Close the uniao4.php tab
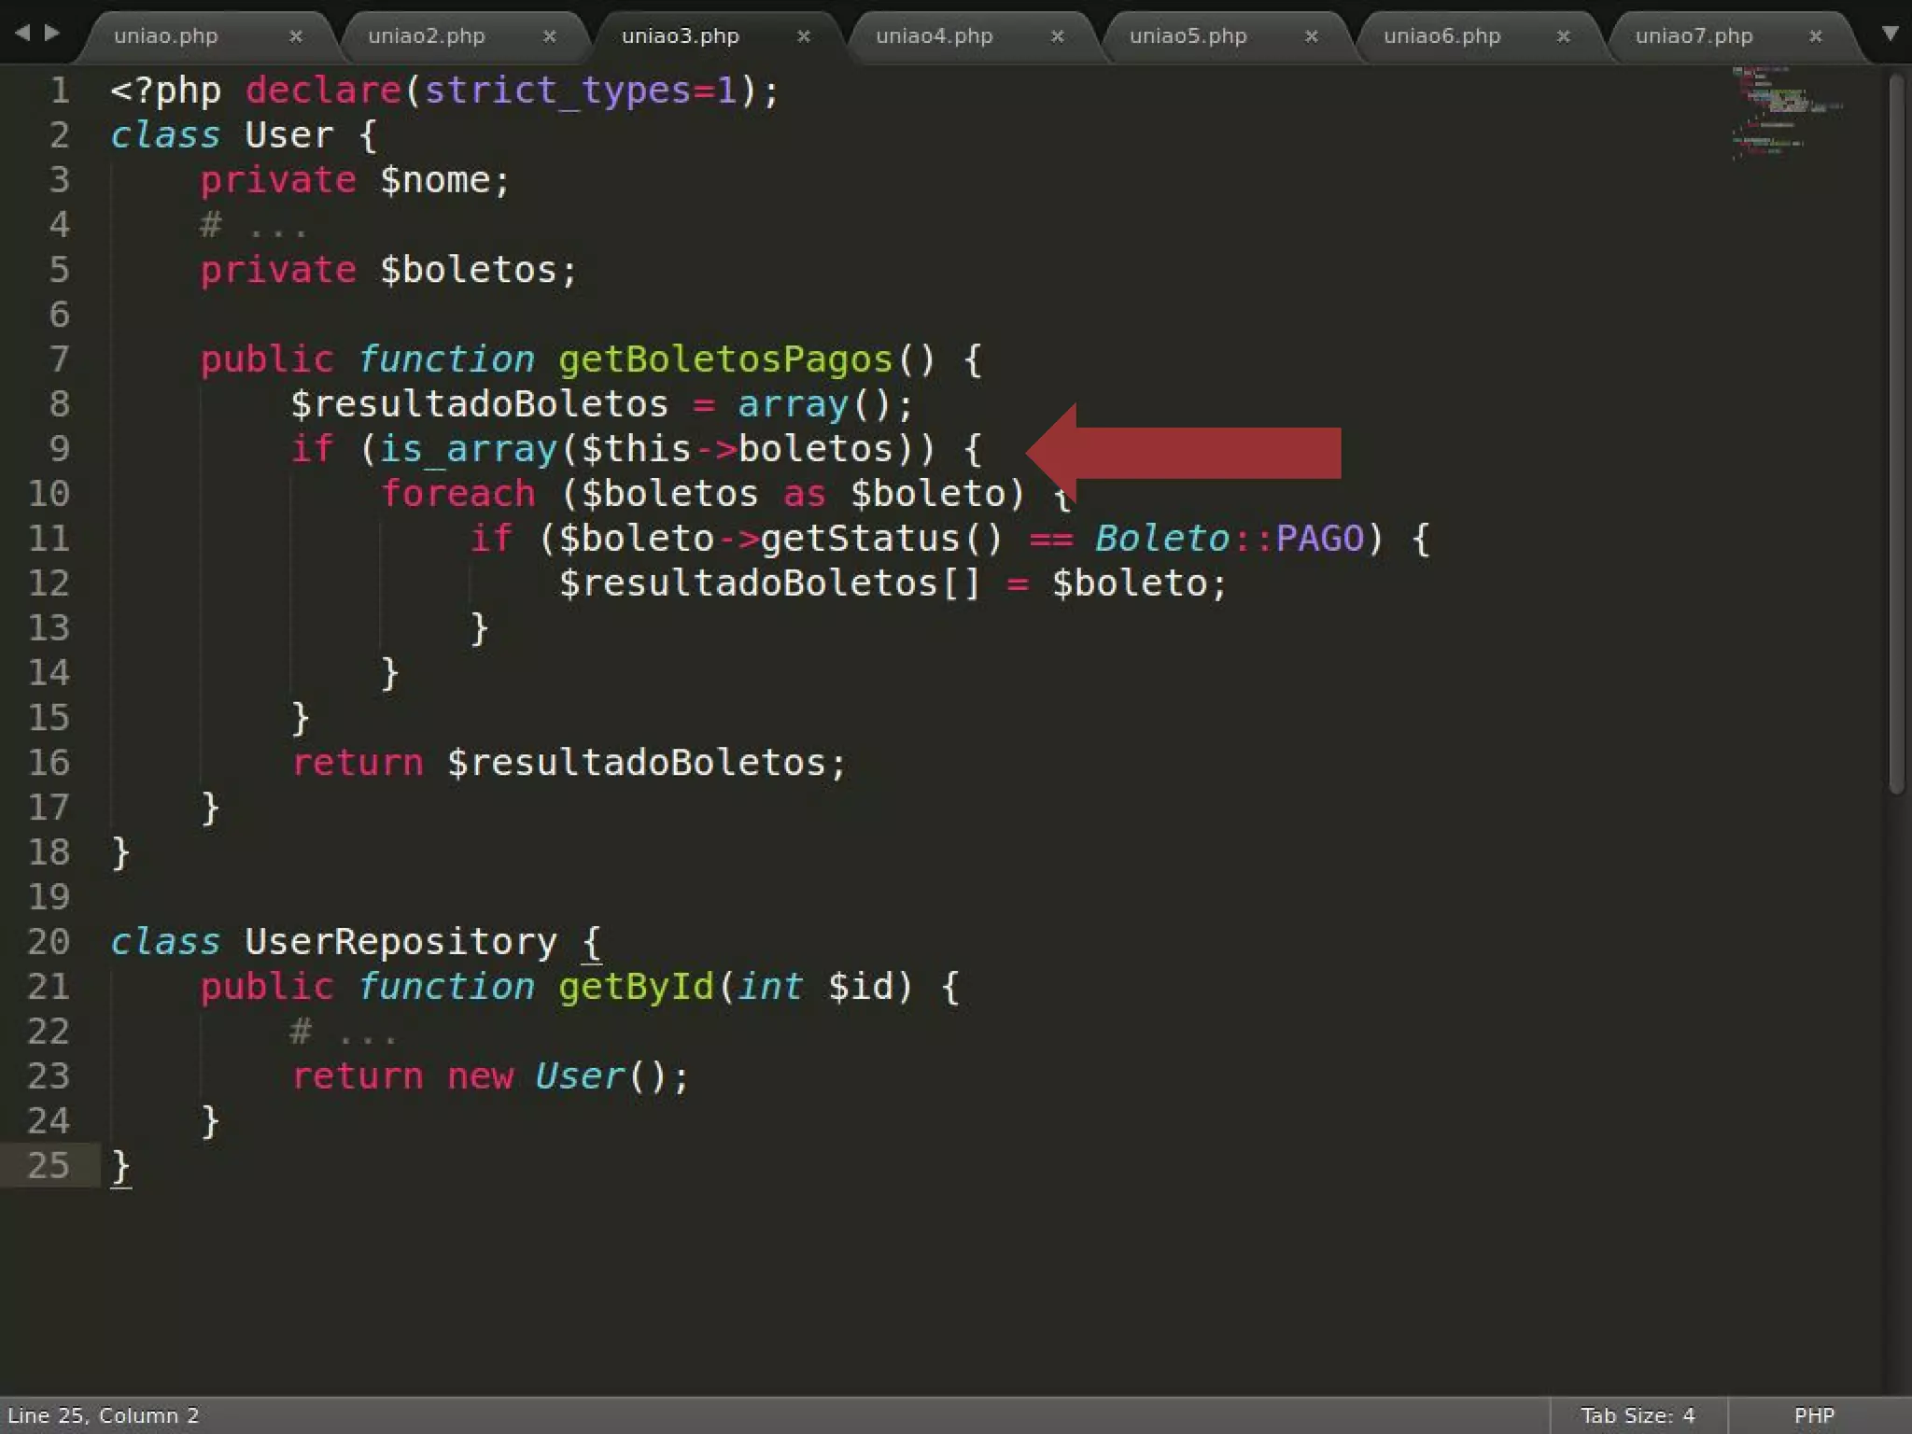The width and height of the screenshot is (1912, 1434). pyautogui.click(x=1057, y=36)
